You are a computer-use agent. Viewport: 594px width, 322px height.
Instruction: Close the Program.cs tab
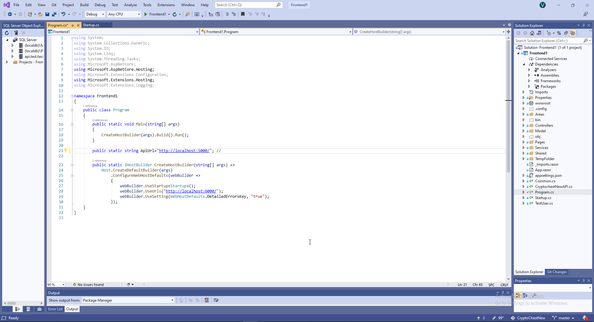tap(78, 25)
